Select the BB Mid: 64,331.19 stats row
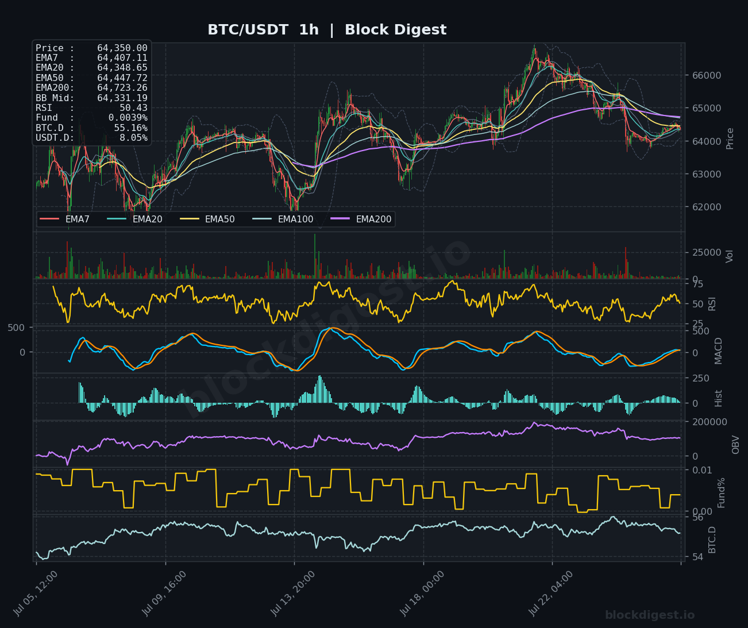This screenshot has height=628, width=748. [91, 98]
